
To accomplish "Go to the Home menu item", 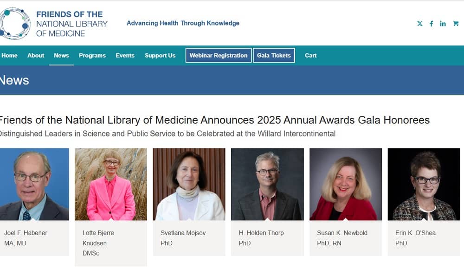I will click(x=9, y=55).
